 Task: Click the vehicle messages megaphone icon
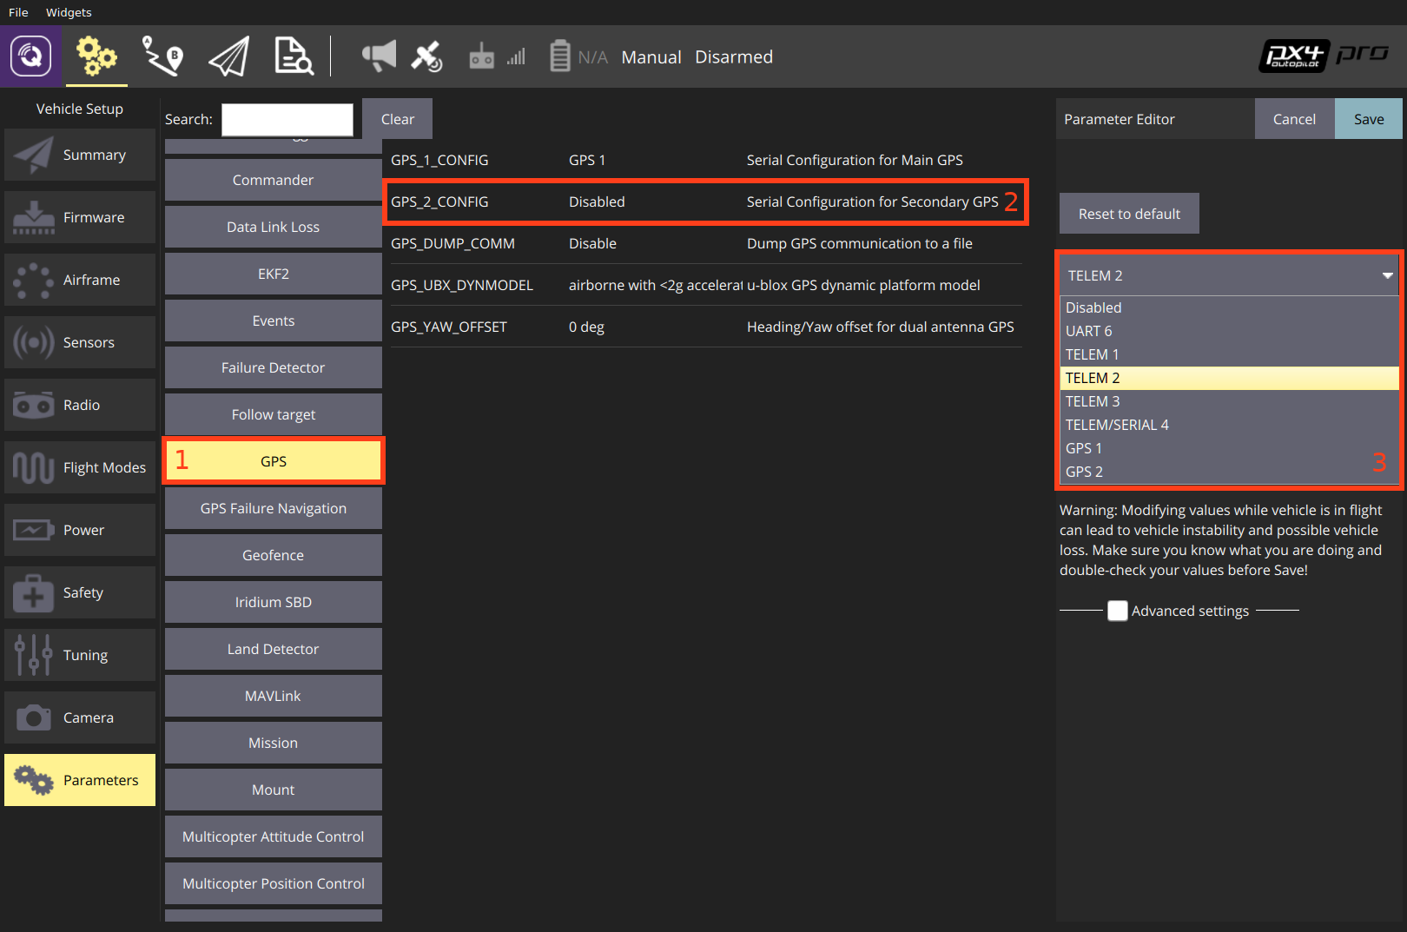point(379,56)
